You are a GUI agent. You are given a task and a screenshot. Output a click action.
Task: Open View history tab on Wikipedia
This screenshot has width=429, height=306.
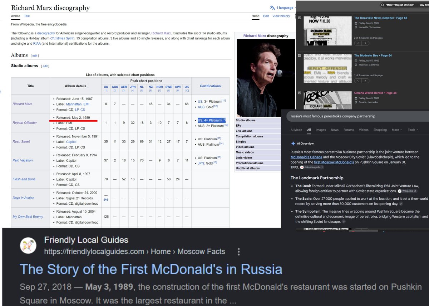281,16
